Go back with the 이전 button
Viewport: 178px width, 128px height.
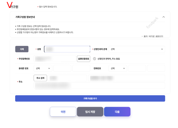[x=63, y=112]
